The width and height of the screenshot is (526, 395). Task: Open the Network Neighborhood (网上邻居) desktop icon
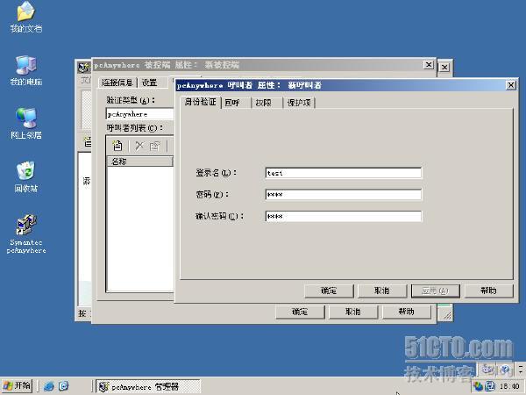[x=25, y=124]
